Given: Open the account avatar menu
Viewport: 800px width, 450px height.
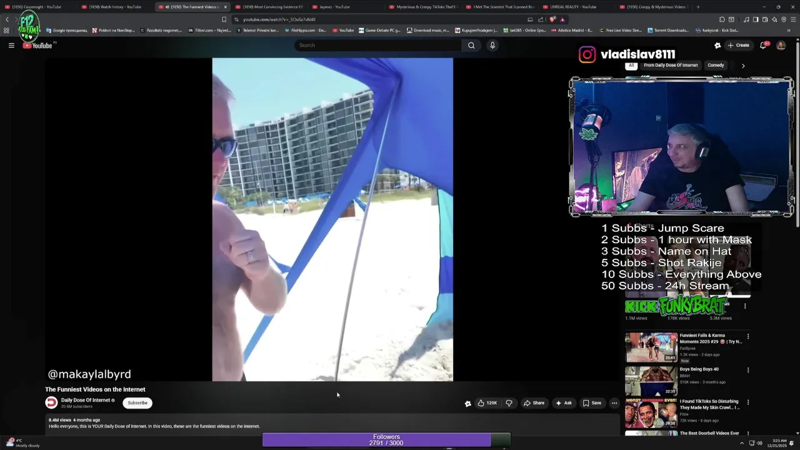Looking at the screenshot, I should tap(781, 45).
